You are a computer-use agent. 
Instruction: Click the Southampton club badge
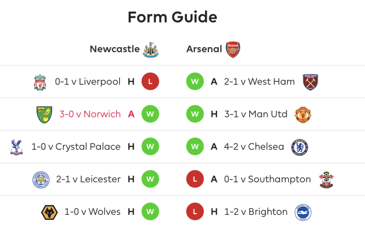click(326, 180)
